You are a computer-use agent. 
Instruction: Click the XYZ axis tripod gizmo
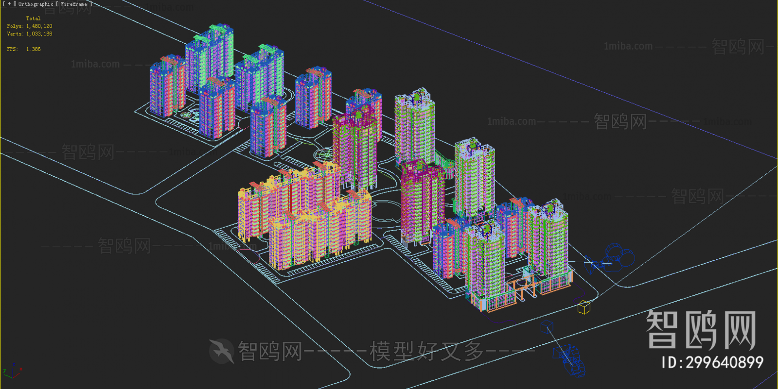pyautogui.click(x=12, y=371)
